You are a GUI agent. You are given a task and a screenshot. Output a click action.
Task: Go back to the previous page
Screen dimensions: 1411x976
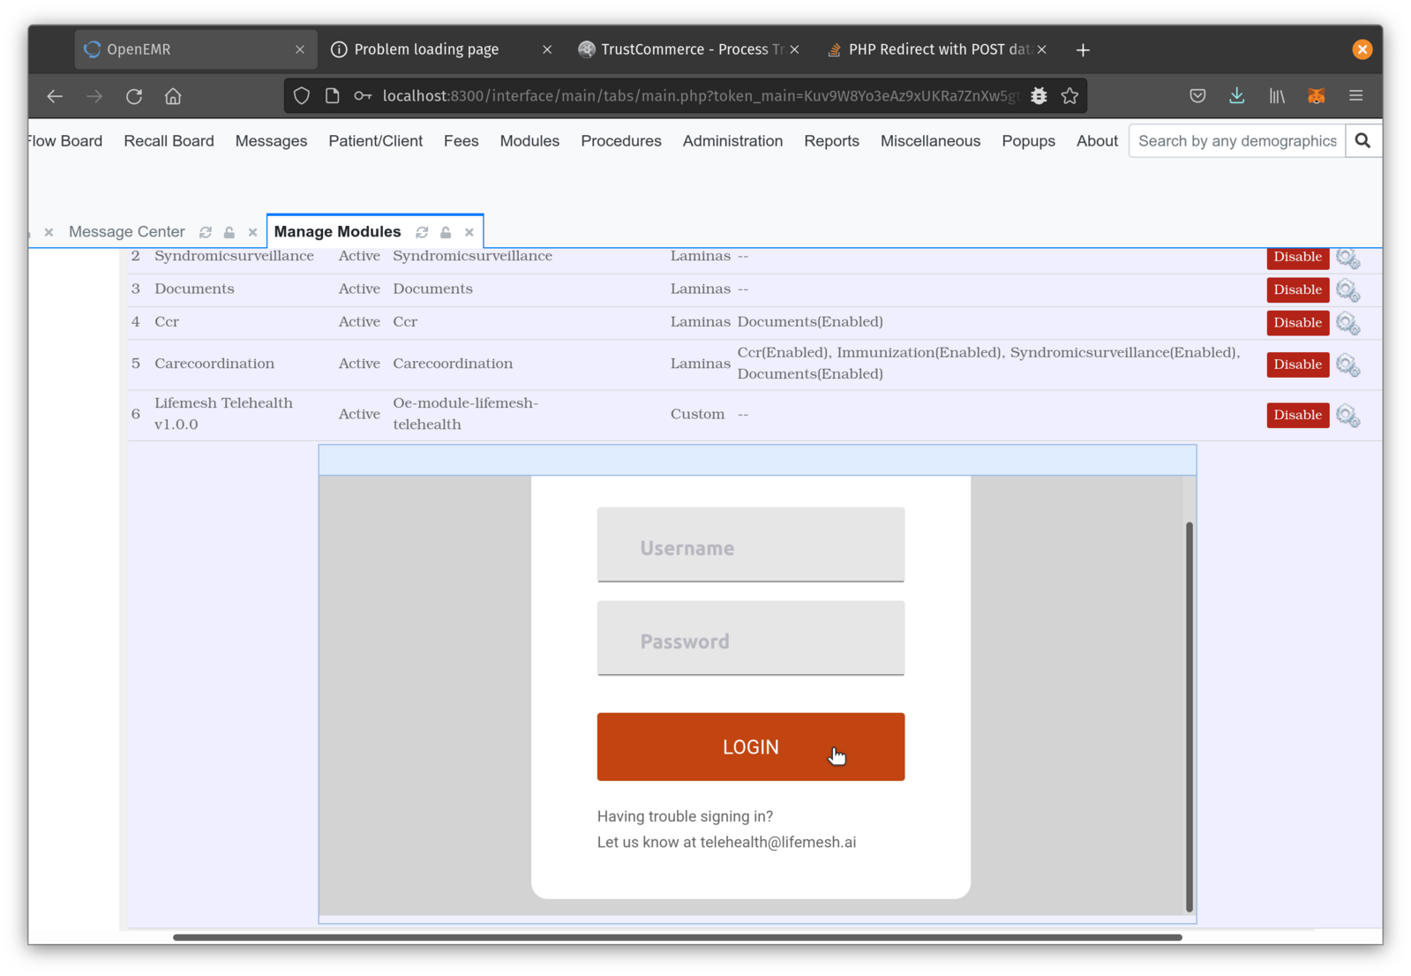pos(55,96)
